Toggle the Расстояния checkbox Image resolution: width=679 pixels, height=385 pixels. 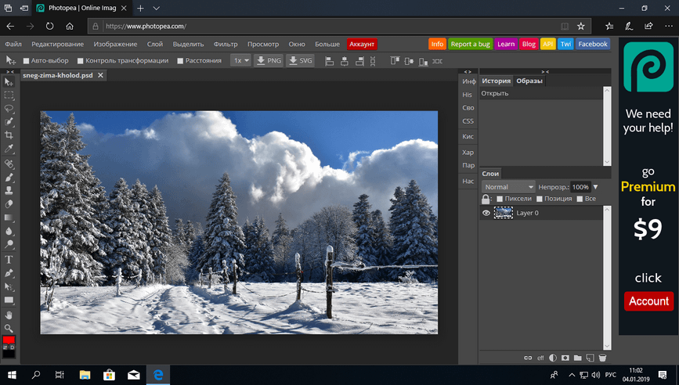[180, 61]
